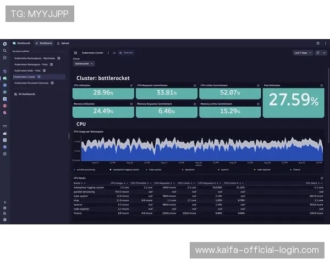
Task: Click the Dashboards header tab
Action: tap(21, 43)
